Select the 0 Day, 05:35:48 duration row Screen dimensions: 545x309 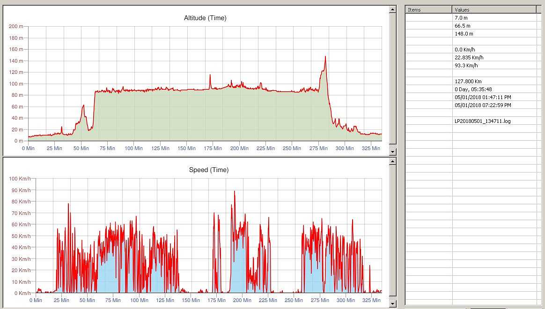click(x=473, y=89)
